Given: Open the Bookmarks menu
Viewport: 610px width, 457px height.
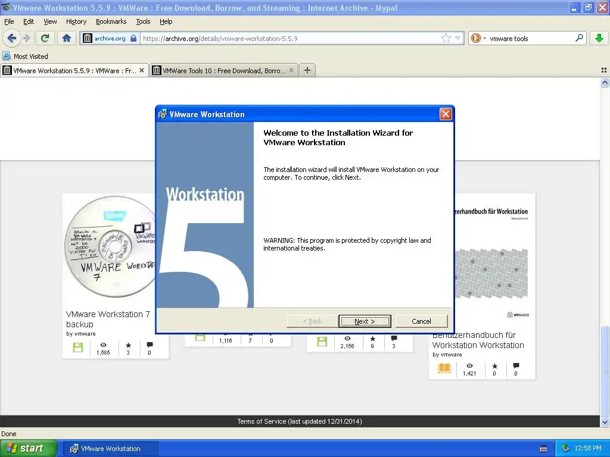Looking at the screenshot, I should pyautogui.click(x=111, y=21).
